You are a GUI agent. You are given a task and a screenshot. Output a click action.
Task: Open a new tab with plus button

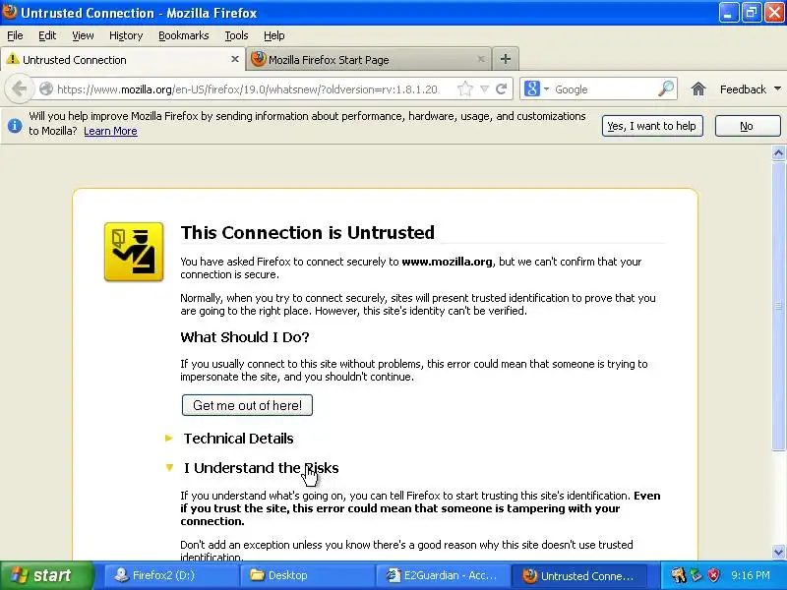tap(506, 59)
